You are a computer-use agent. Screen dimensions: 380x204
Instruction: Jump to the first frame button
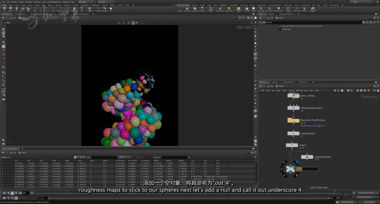4,193
